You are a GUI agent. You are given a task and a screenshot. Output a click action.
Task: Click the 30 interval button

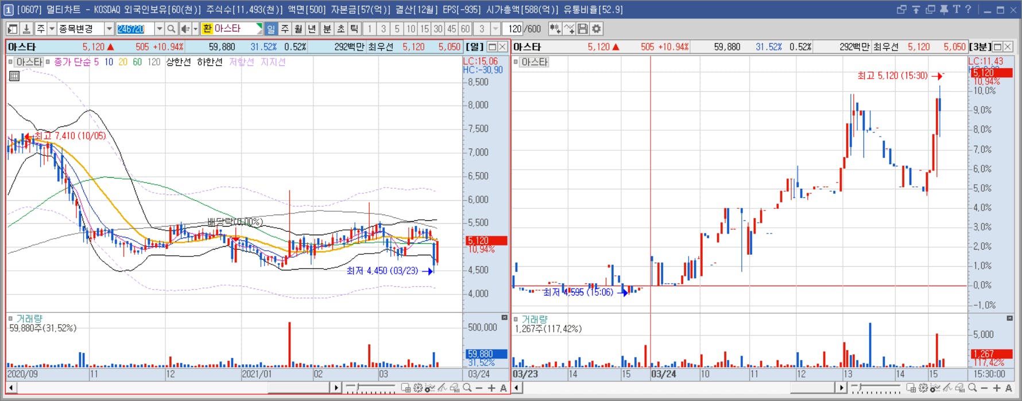[x=438, y=29]
